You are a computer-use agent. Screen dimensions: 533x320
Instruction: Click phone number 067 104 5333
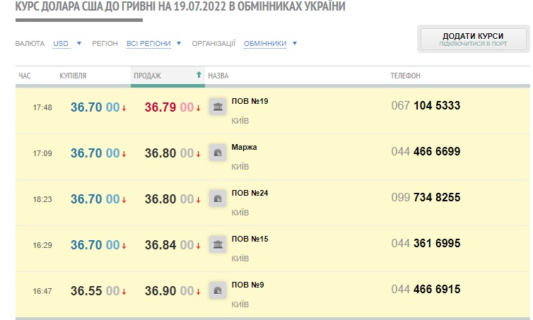click(426, 106)
